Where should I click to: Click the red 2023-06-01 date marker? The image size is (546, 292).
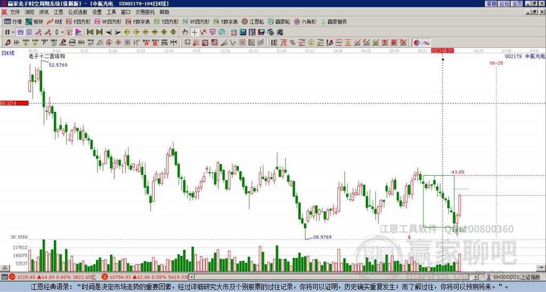442,51
